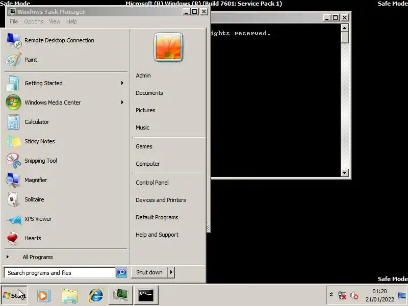Open Task Manager Help menu
The image size is (408, 306).
point(71,21)
